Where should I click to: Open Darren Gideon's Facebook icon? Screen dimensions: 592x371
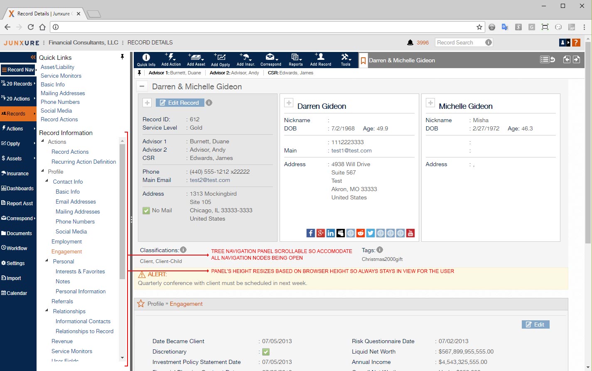click(310, 233)
